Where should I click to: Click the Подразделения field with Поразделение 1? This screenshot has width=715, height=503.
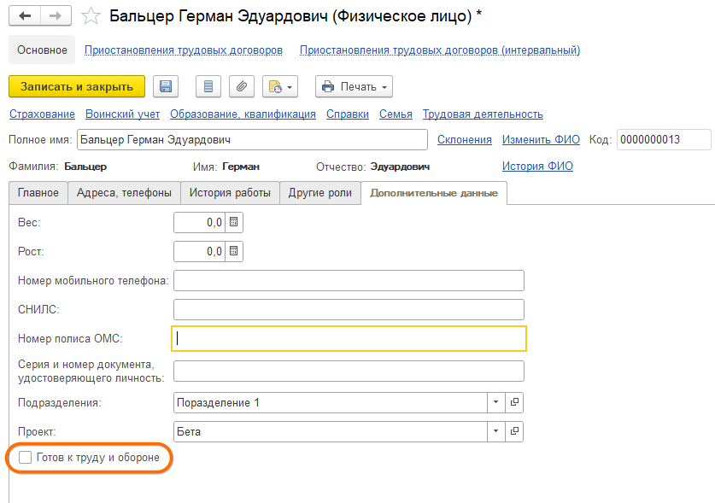331,402
